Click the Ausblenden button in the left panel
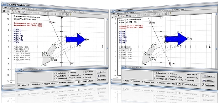The image size is (219, 103). [x=102, y=79]
